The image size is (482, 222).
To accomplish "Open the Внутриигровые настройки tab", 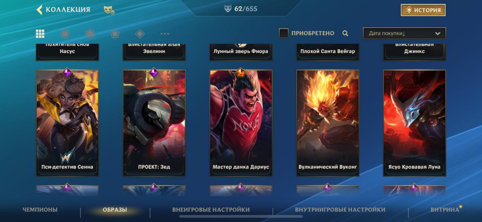I will point(340,210).
